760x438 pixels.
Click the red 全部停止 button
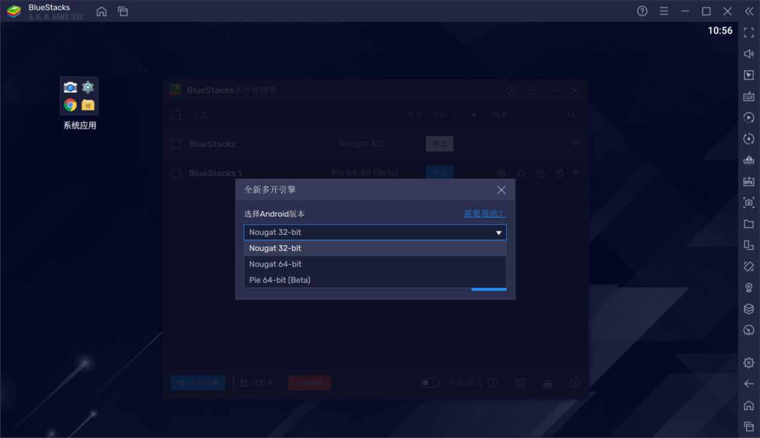pyautogui.click(x=310, y=383)
